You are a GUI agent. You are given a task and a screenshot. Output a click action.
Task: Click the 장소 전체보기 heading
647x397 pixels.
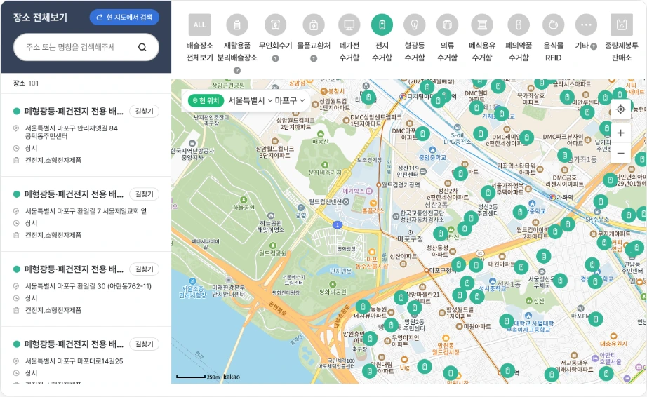[x=40, y=18]
